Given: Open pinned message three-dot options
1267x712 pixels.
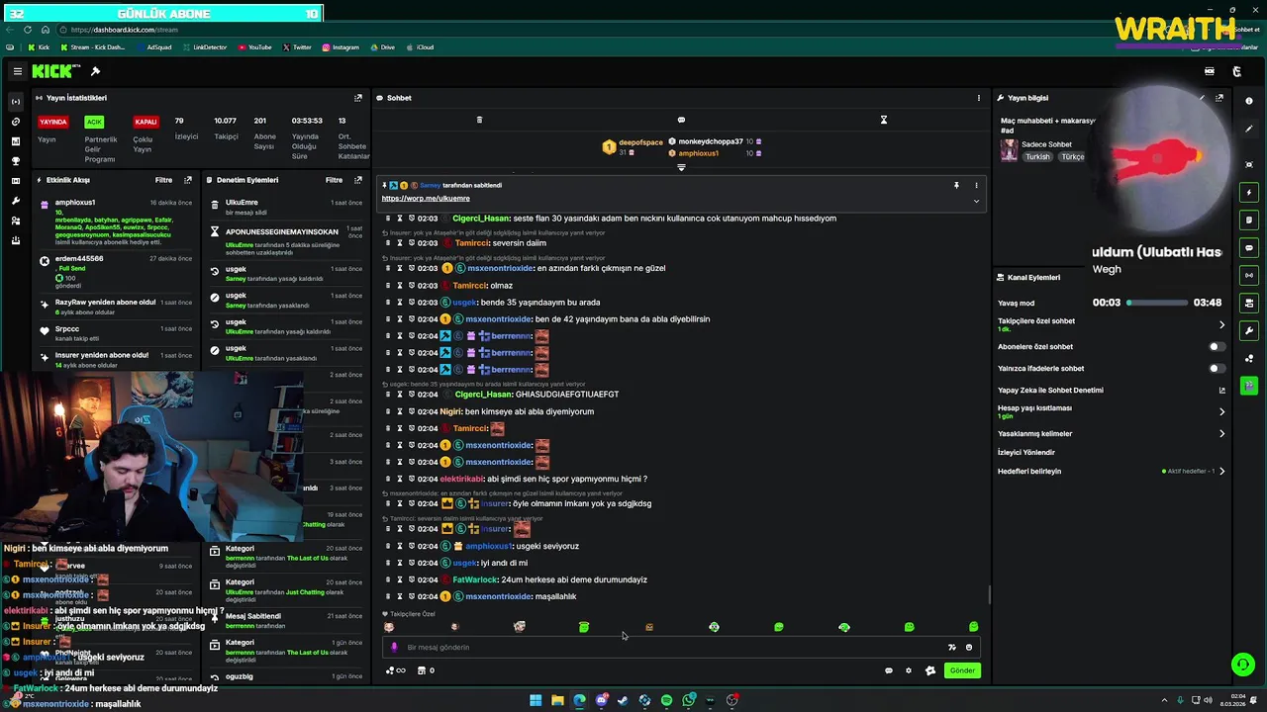Looking at the screenshot, I should (976, 185).
